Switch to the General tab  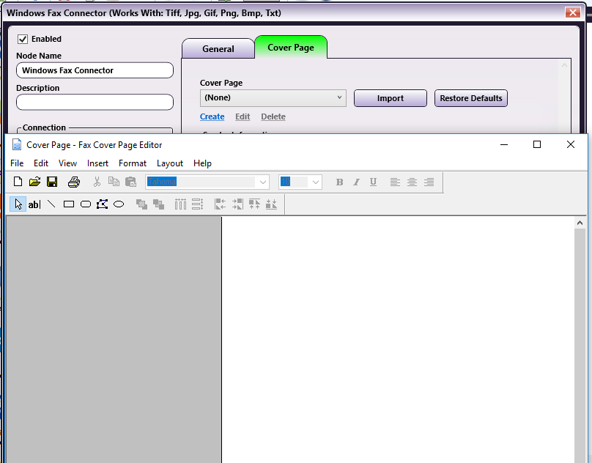218,48
